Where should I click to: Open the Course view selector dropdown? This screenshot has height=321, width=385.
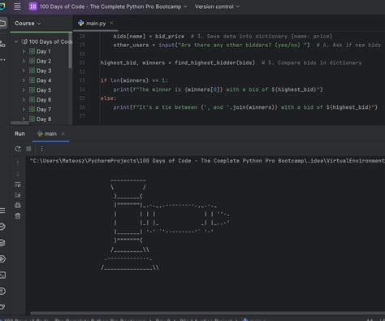pyautogui.click(x=28, y=24)
